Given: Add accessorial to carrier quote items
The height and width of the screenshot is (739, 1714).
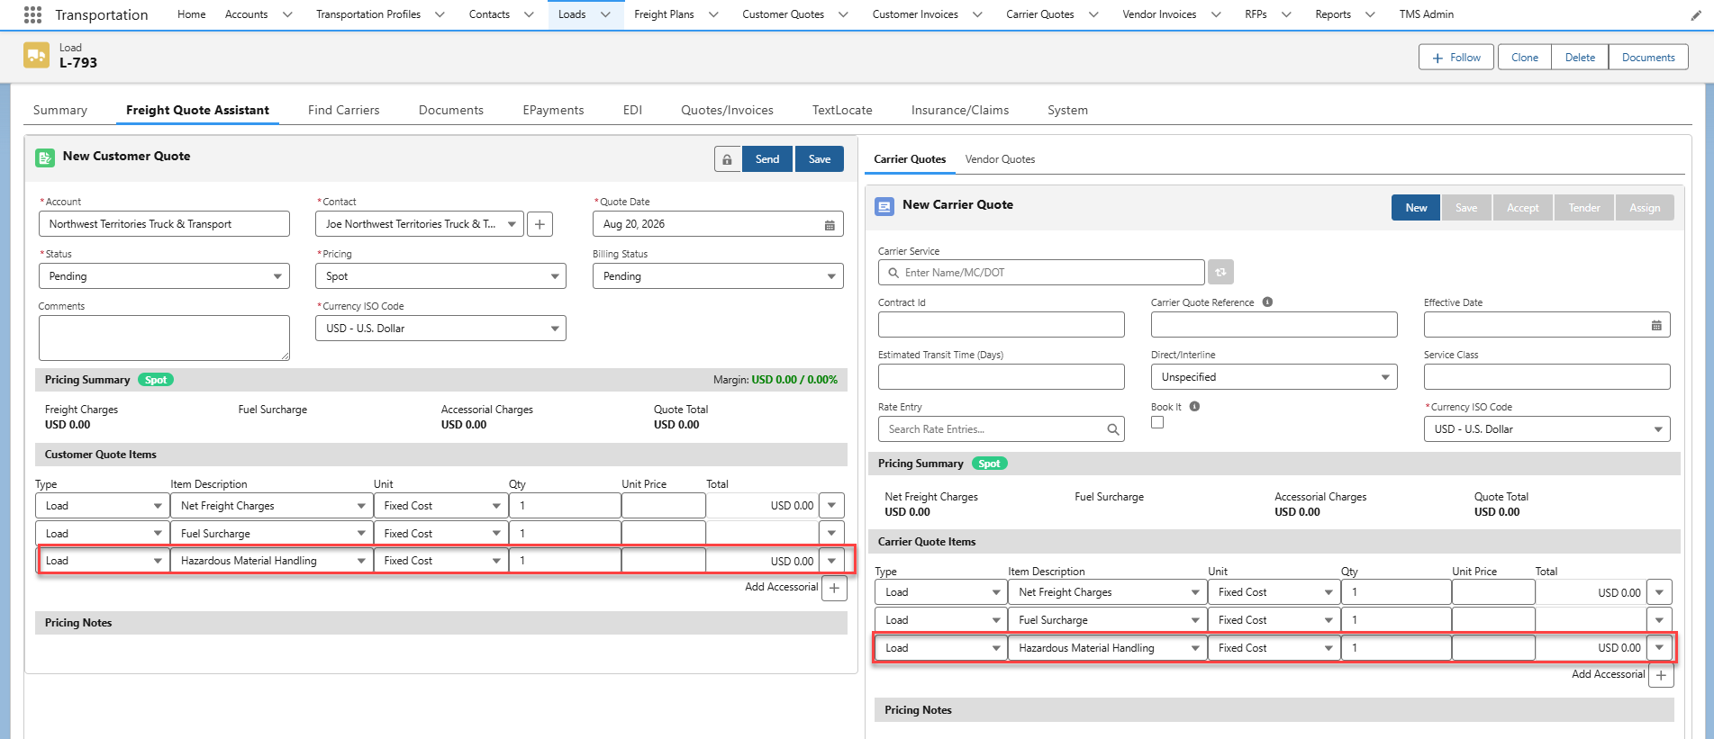Looking at the screenshot, I should (x=1661, y=675).
